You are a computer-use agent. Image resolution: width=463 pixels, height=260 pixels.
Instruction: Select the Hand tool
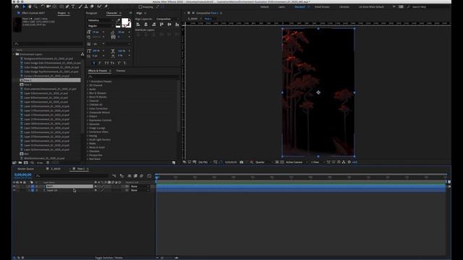[x=30, y=6]
